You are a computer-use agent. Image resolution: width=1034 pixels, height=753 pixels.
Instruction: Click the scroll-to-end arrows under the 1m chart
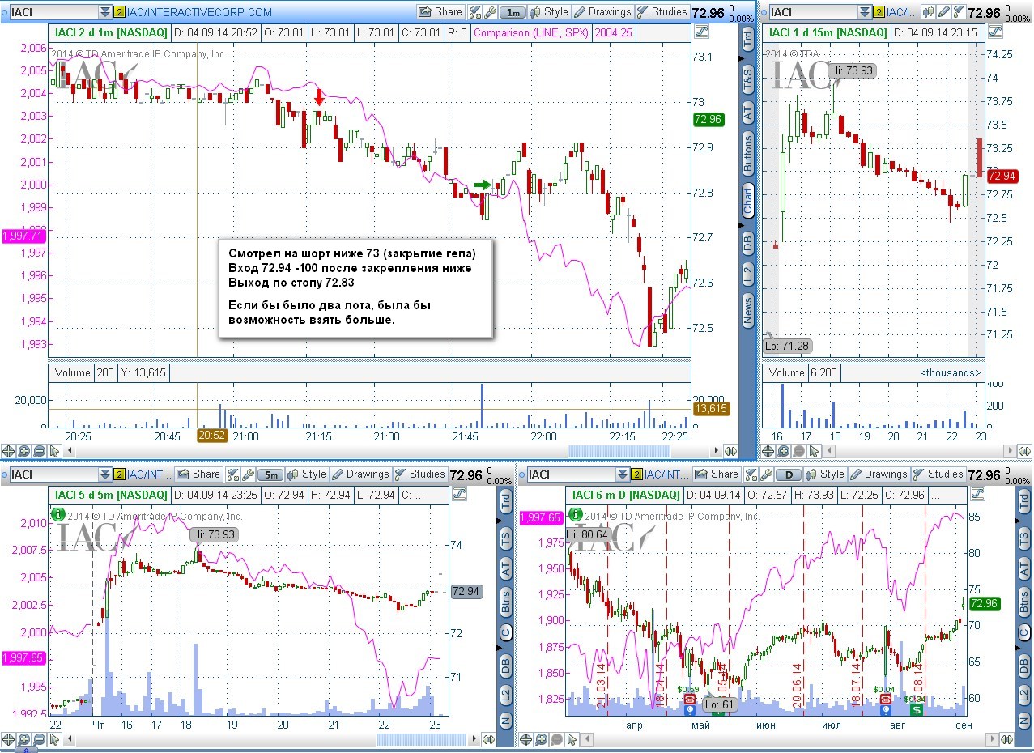click(730, 451)
